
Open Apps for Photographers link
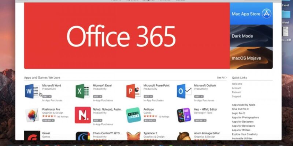(245, 117)
